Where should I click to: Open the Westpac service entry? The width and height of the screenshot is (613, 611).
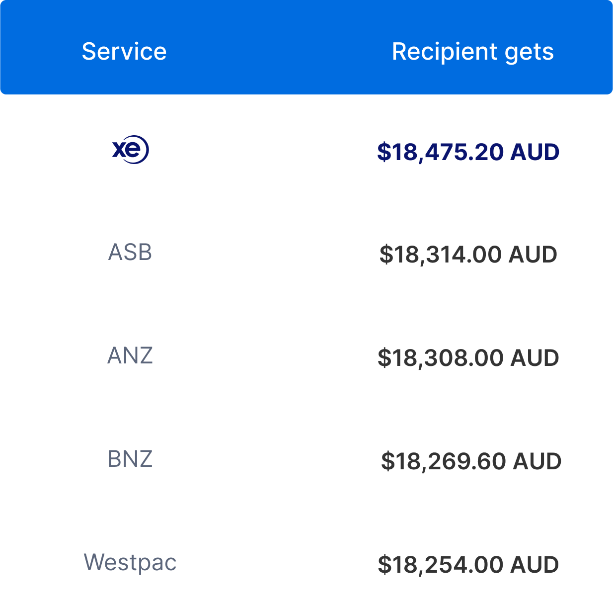click(x=130, y=563)
